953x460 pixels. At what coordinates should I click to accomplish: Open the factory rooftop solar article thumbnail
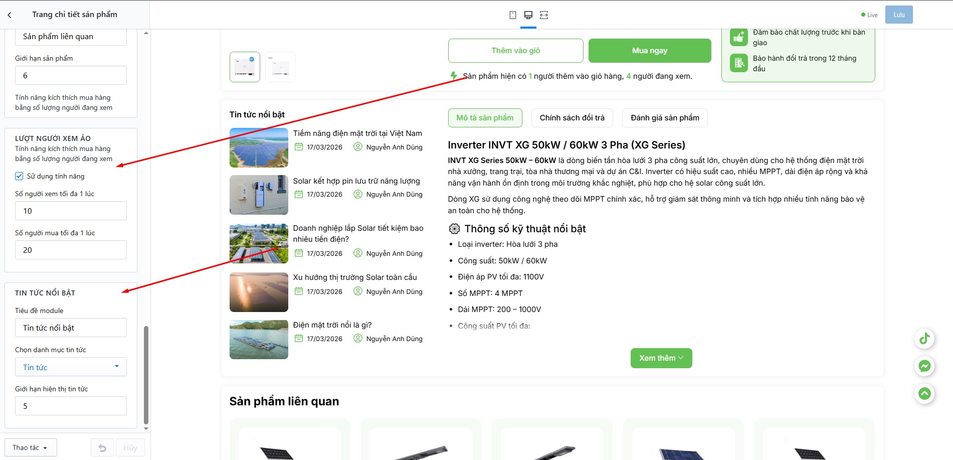(x=259, y=243)
